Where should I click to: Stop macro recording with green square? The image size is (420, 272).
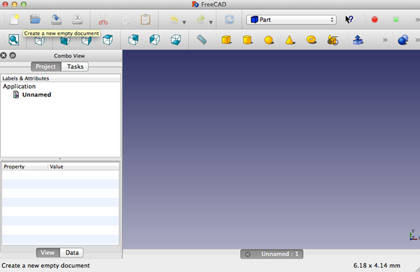[395, 20]
